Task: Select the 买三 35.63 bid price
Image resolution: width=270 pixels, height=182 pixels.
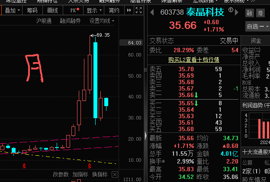Action: pos(186,116)
